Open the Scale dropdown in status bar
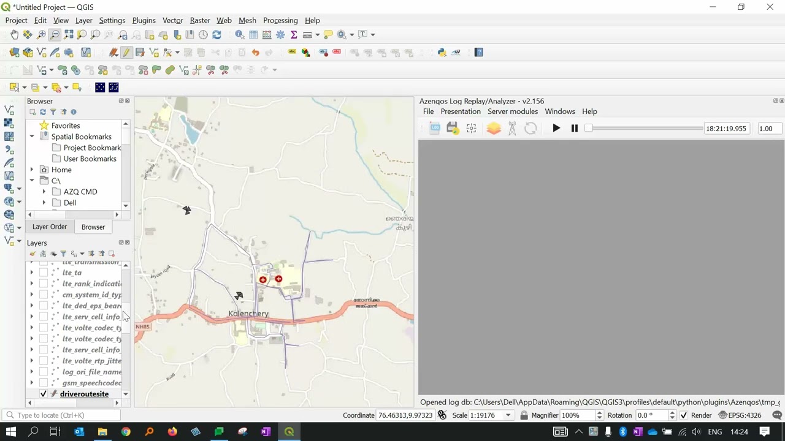Viewport: 785px width, 441px height. [x=508, y=415]
